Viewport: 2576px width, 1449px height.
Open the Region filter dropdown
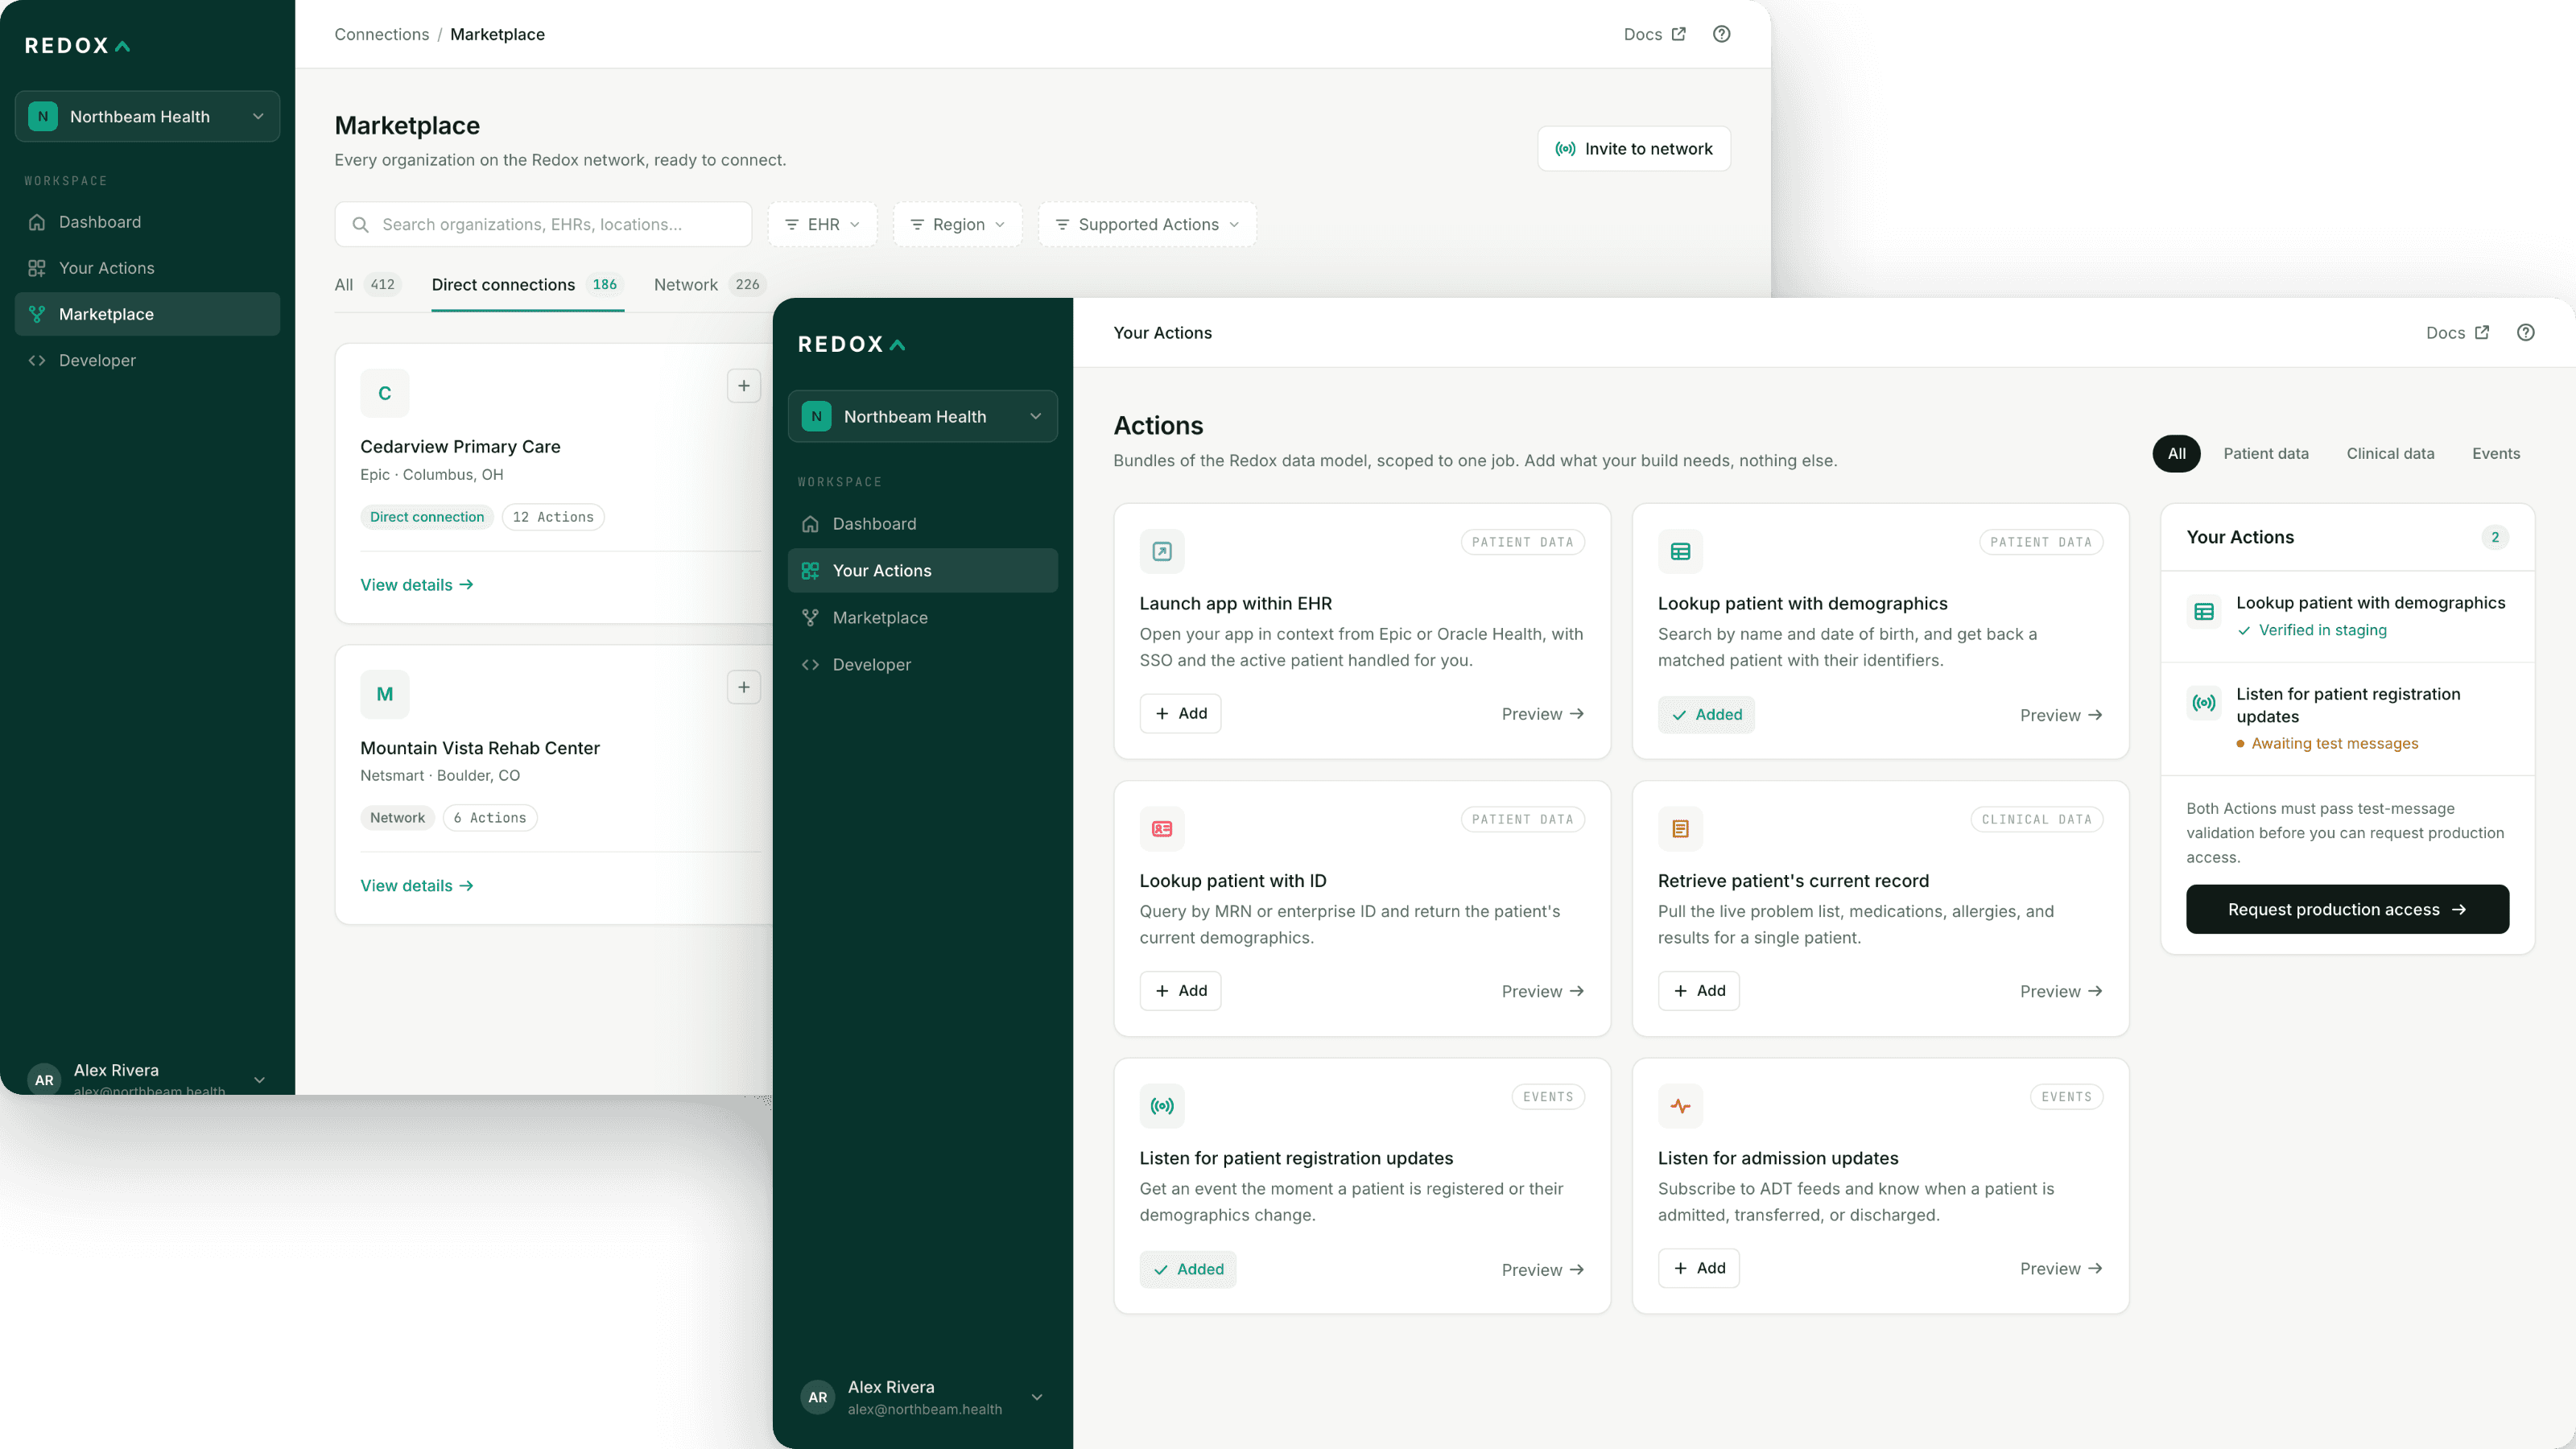[957, 225]
